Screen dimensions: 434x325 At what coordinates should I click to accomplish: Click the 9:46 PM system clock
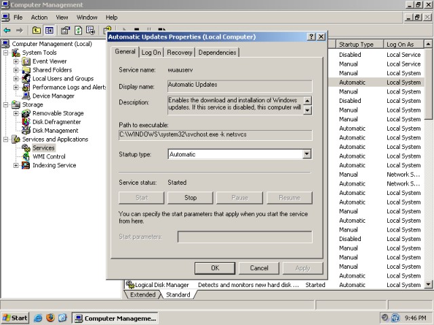[416, 318]
